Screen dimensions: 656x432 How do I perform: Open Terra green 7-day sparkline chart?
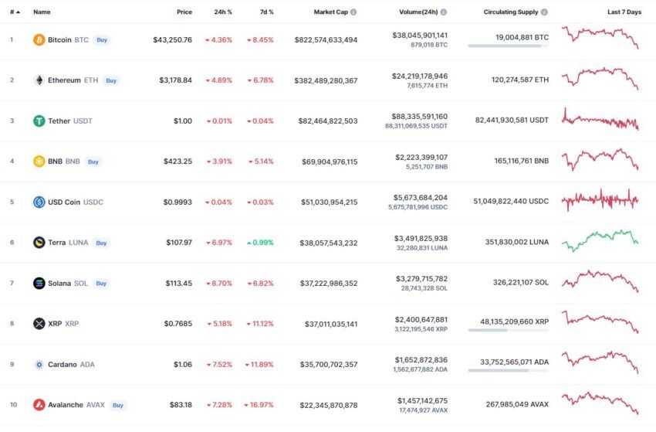click(x=600, y=240)
